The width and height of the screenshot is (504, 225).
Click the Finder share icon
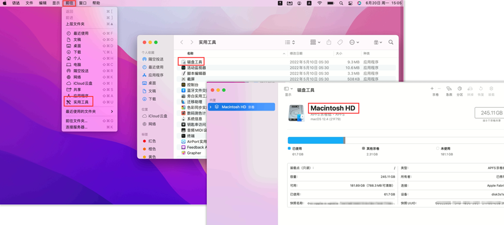[329, 42]
